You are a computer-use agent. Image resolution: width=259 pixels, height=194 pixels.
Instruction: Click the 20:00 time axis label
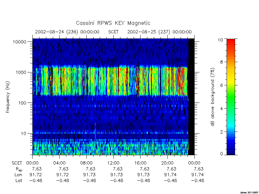[167, 163]
